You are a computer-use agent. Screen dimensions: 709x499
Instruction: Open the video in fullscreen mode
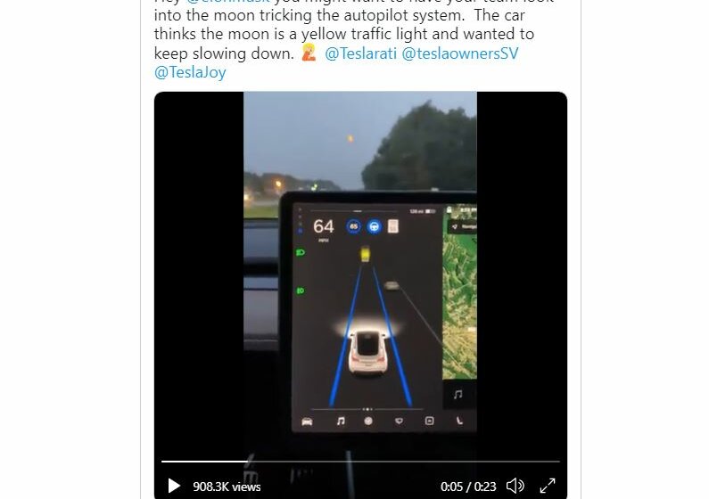(x=548, y=487)
